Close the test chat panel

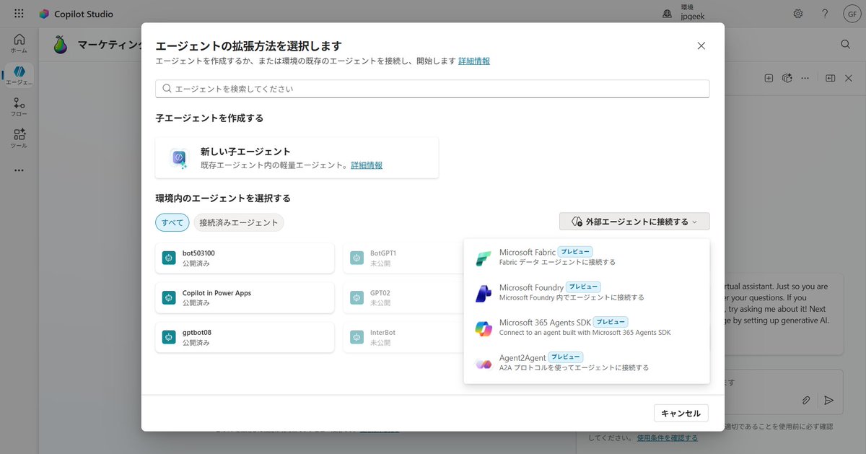pos(849,78)
